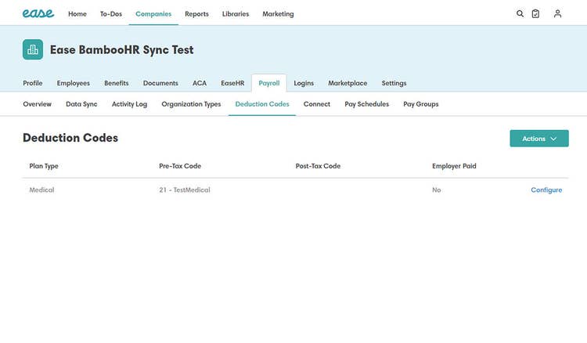
Task: Expand the Actions dropdown button
Action: (539, 139)
